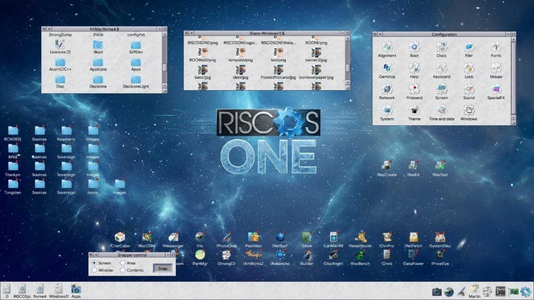Open the Screen configuration icon
This screenshot has height=300, width=534.
click(442, 92)
